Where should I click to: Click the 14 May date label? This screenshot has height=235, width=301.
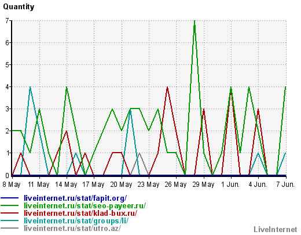coord(66,185)
